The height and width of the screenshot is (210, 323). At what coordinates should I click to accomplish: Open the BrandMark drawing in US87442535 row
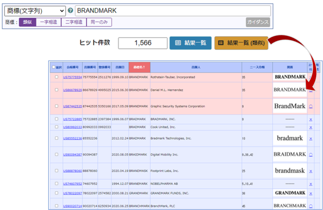point(290,106)
